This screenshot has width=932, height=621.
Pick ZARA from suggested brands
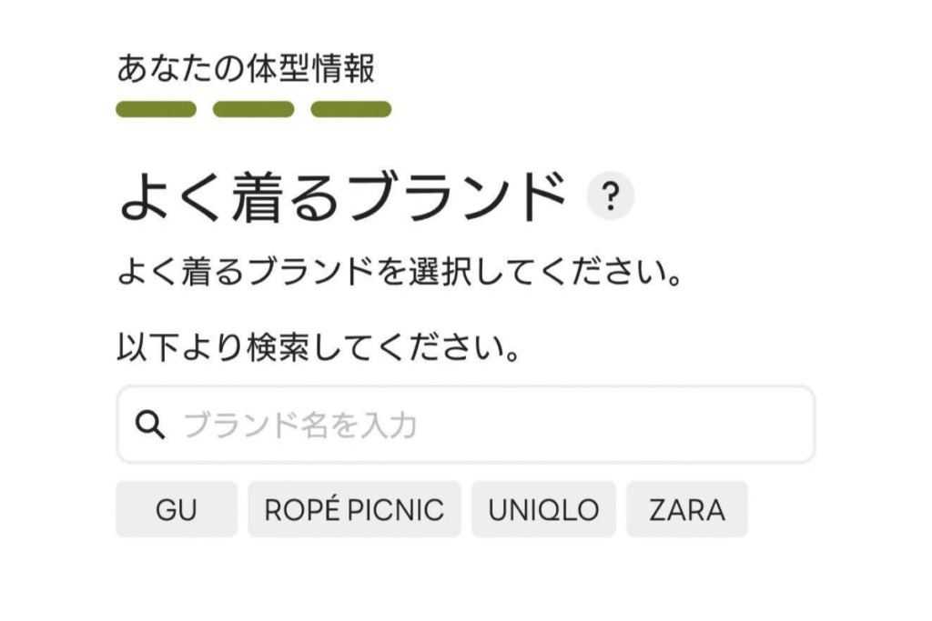tap(687, 510)
